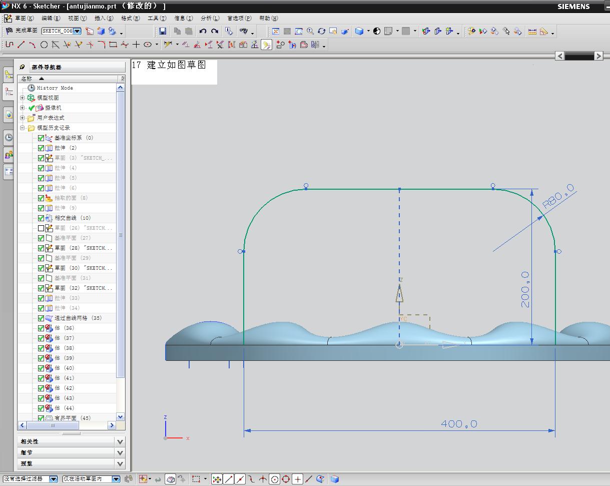This screenshot has width=610, height=486.
Task: Select the Profile sketch tool
Action: click(x=9, y=45)
